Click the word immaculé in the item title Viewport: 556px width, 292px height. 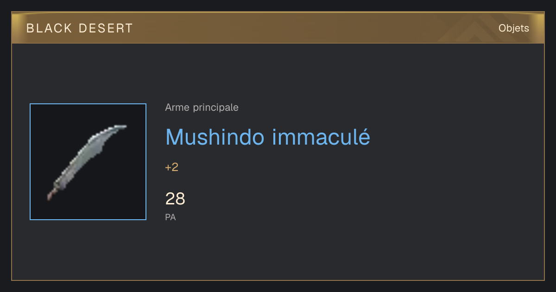click(x=321, y=137)
